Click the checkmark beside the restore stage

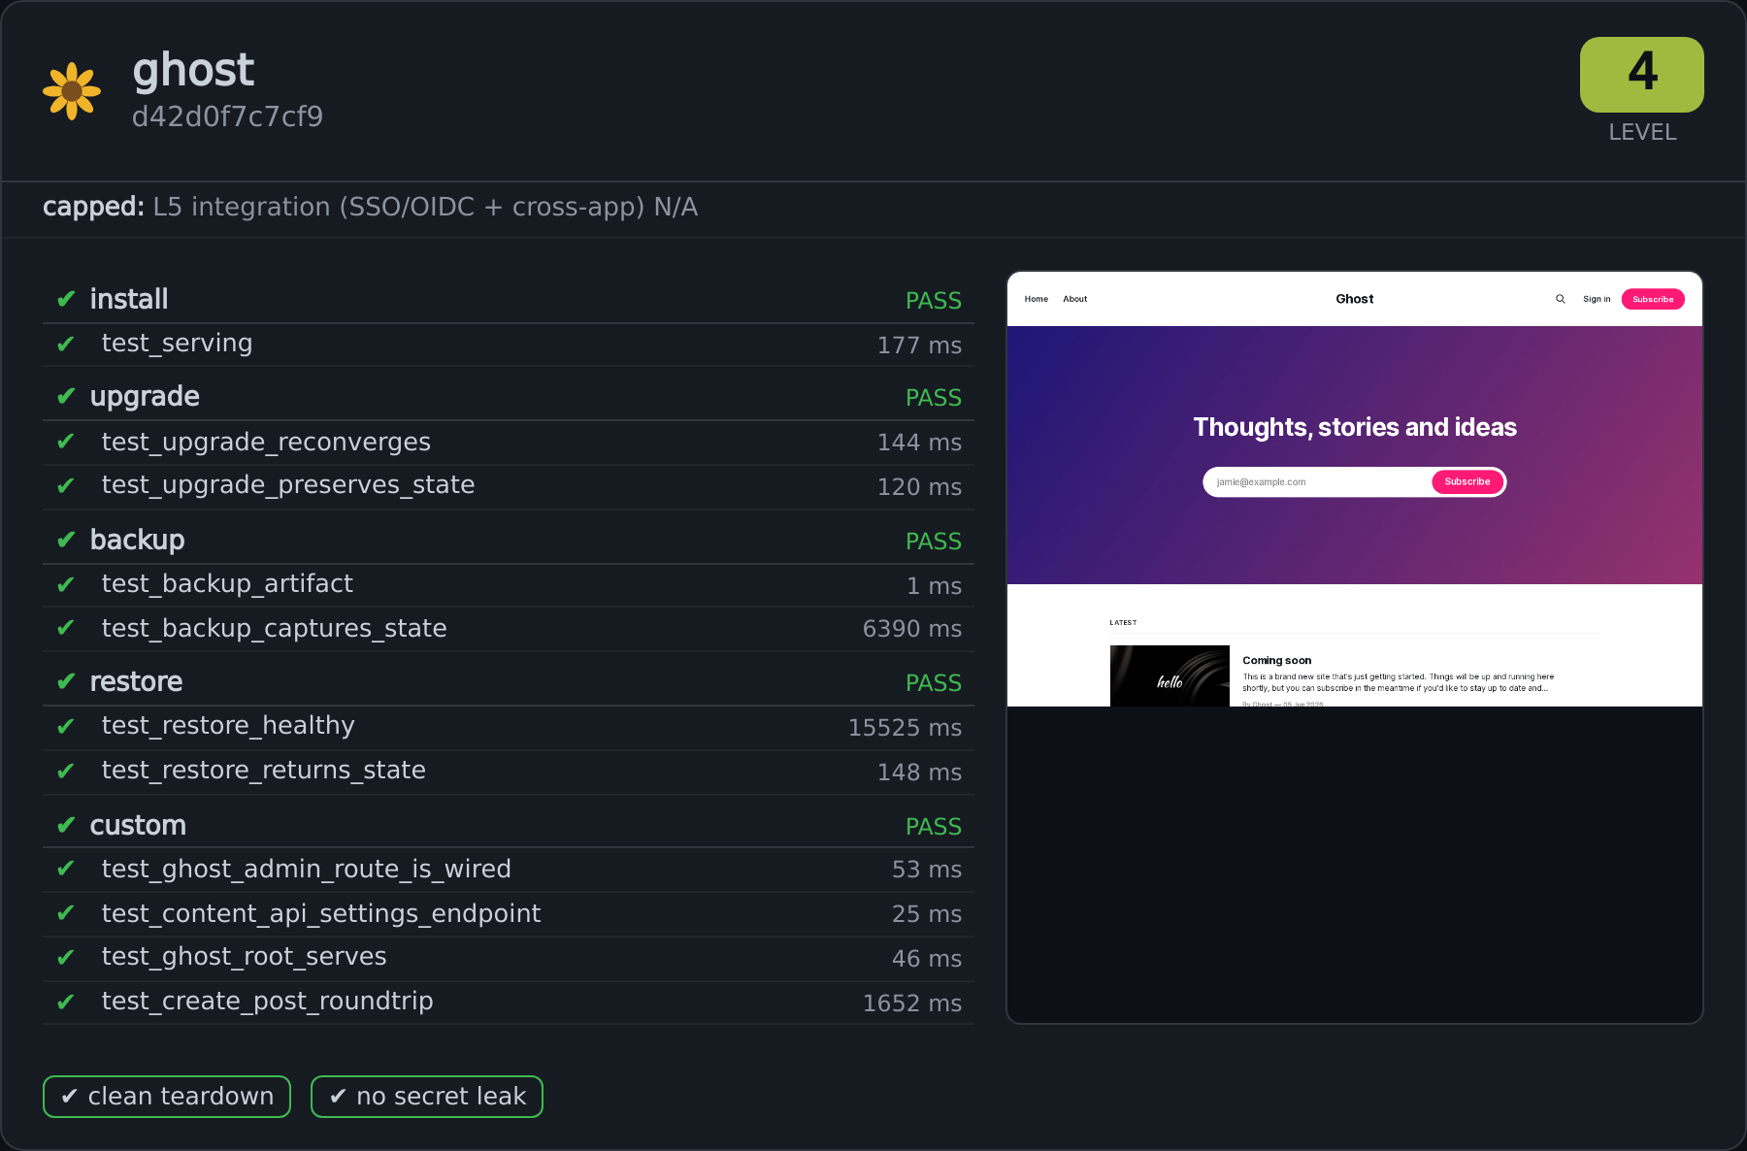point(66,681)
